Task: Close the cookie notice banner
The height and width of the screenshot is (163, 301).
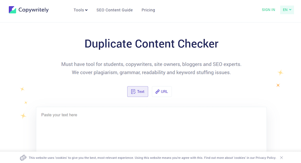Action: coord(281,158)
